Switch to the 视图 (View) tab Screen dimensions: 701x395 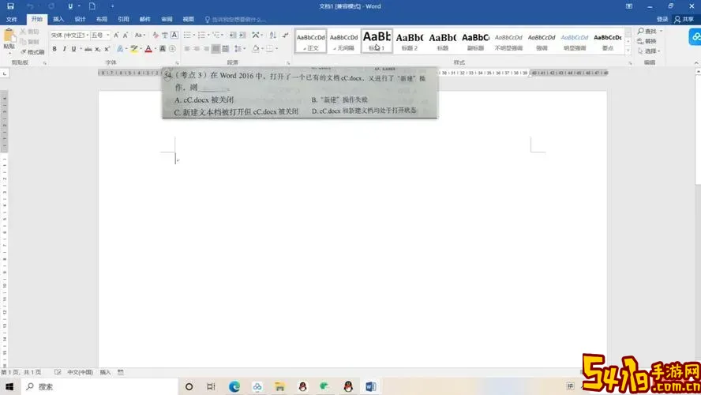[188, 19]
